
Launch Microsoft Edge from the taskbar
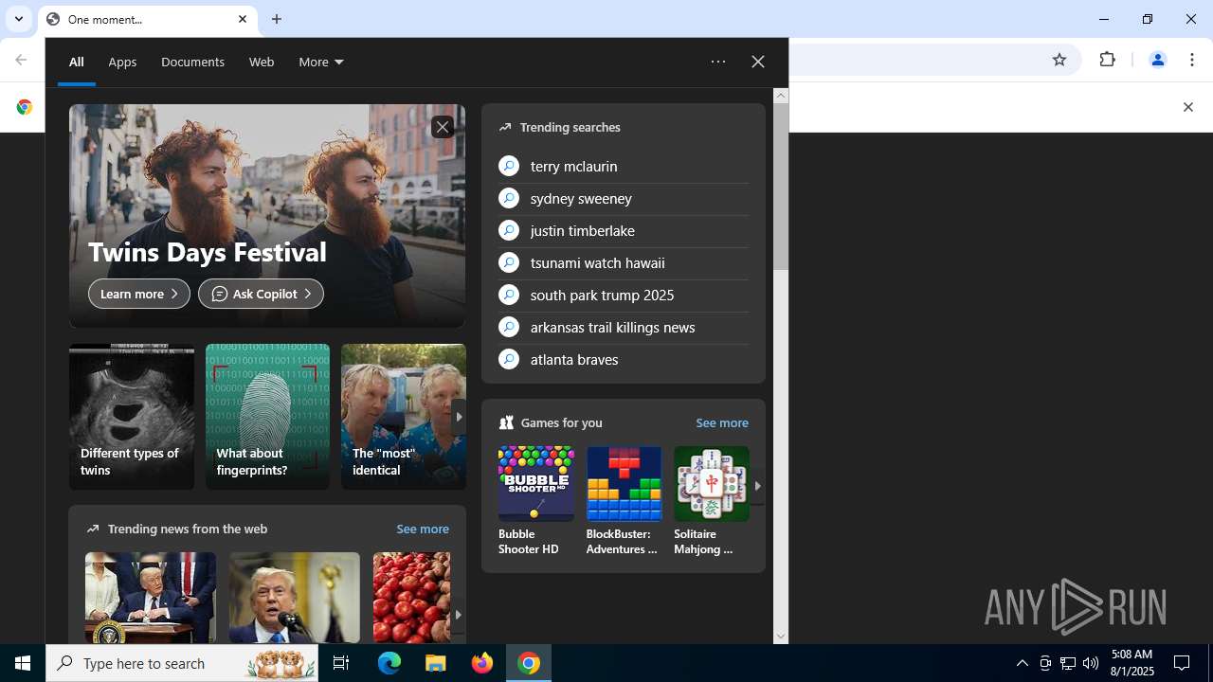point(389,663)
